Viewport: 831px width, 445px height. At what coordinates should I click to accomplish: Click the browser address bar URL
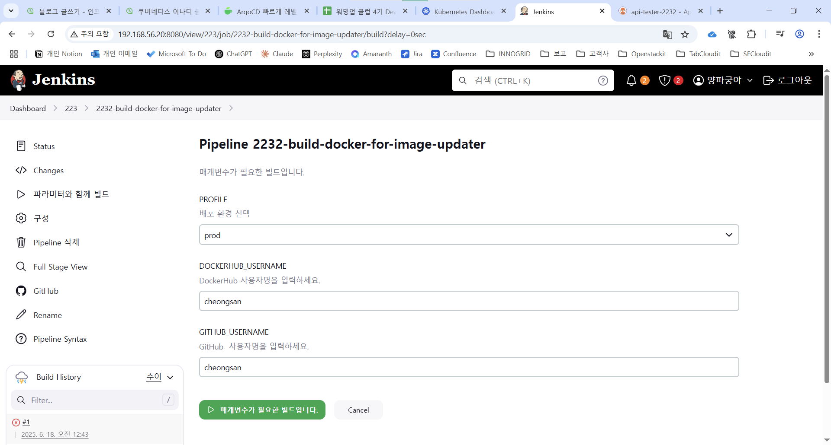tap(272, 34)
